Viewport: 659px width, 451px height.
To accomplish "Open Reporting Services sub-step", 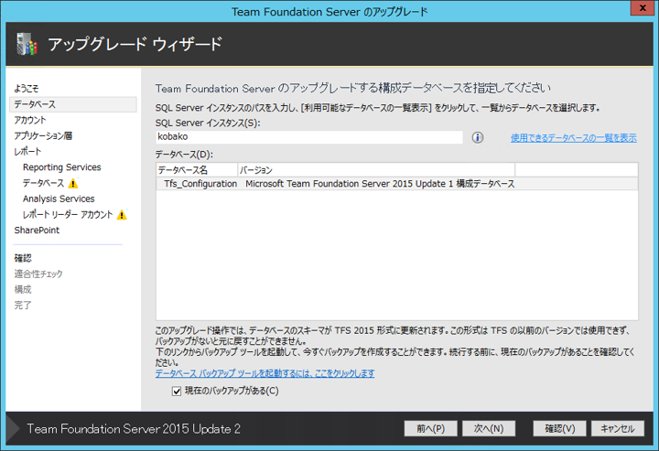I will pyautogui.click(x=62, y=167).
